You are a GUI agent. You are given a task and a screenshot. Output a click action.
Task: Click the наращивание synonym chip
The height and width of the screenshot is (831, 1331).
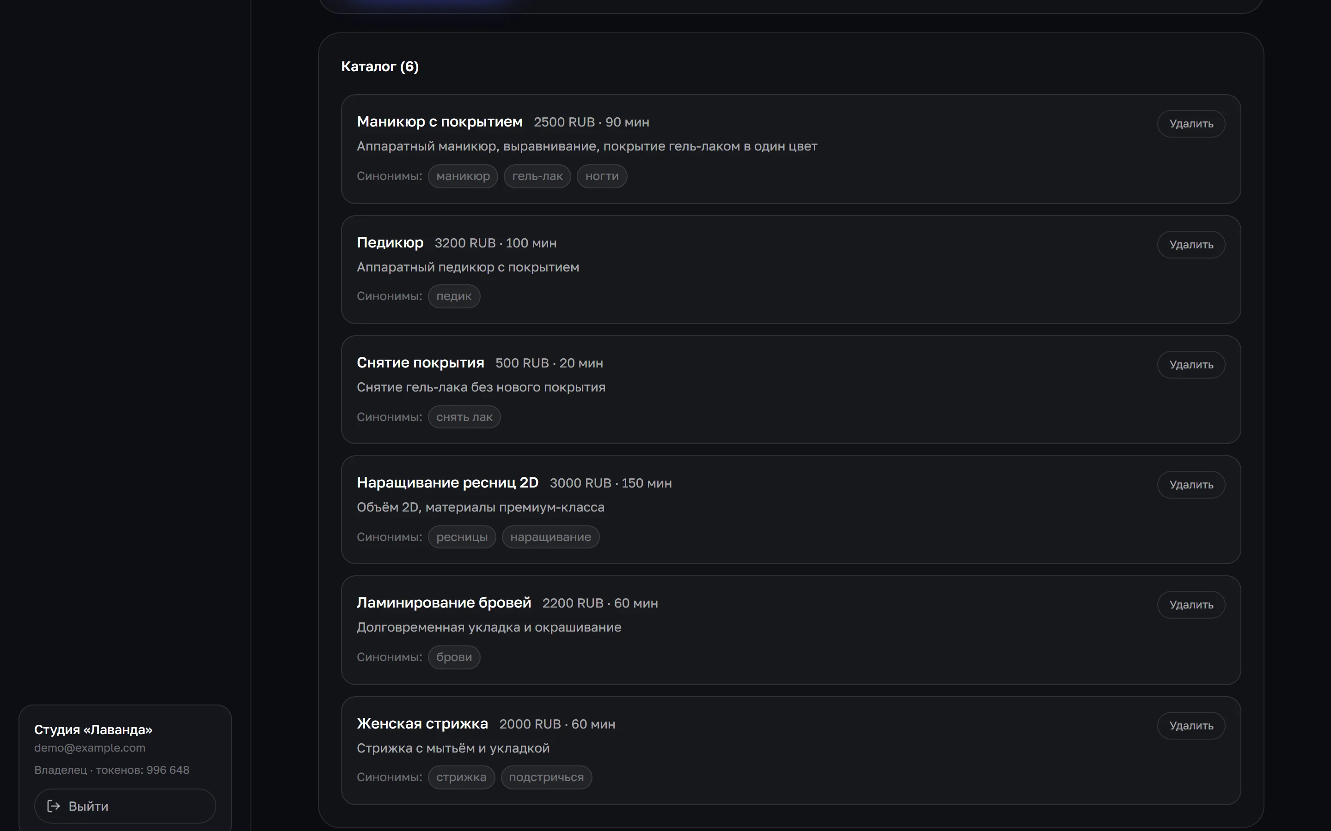(x=550, y=537)
